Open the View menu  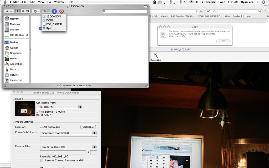(x=41, y=2)
